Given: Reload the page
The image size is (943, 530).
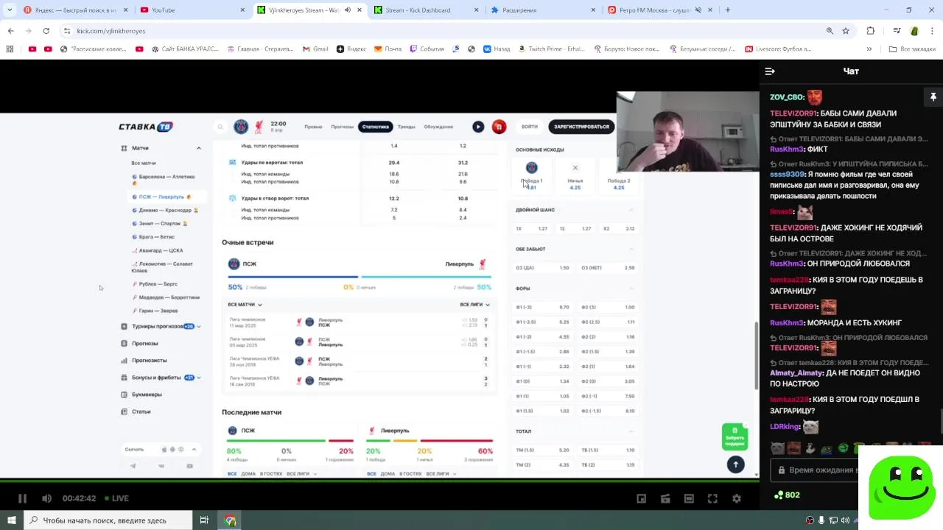Looking at the screenshot, I should tap(46, 31).
